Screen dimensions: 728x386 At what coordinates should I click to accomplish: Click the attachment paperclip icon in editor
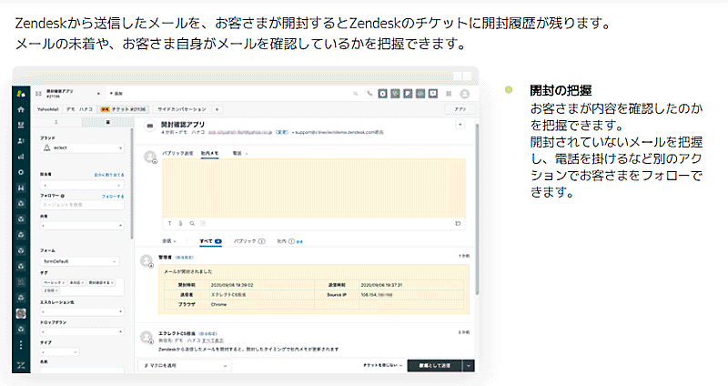(180, 222)
